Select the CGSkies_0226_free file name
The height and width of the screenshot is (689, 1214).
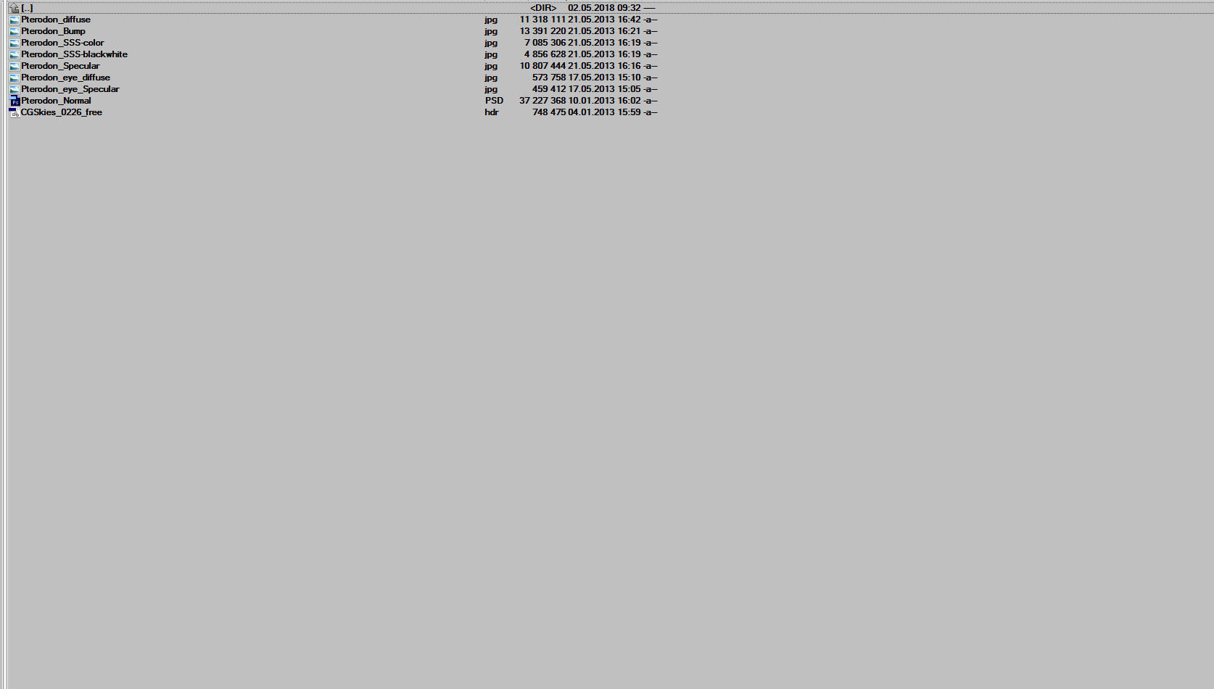tap(62, 112)
